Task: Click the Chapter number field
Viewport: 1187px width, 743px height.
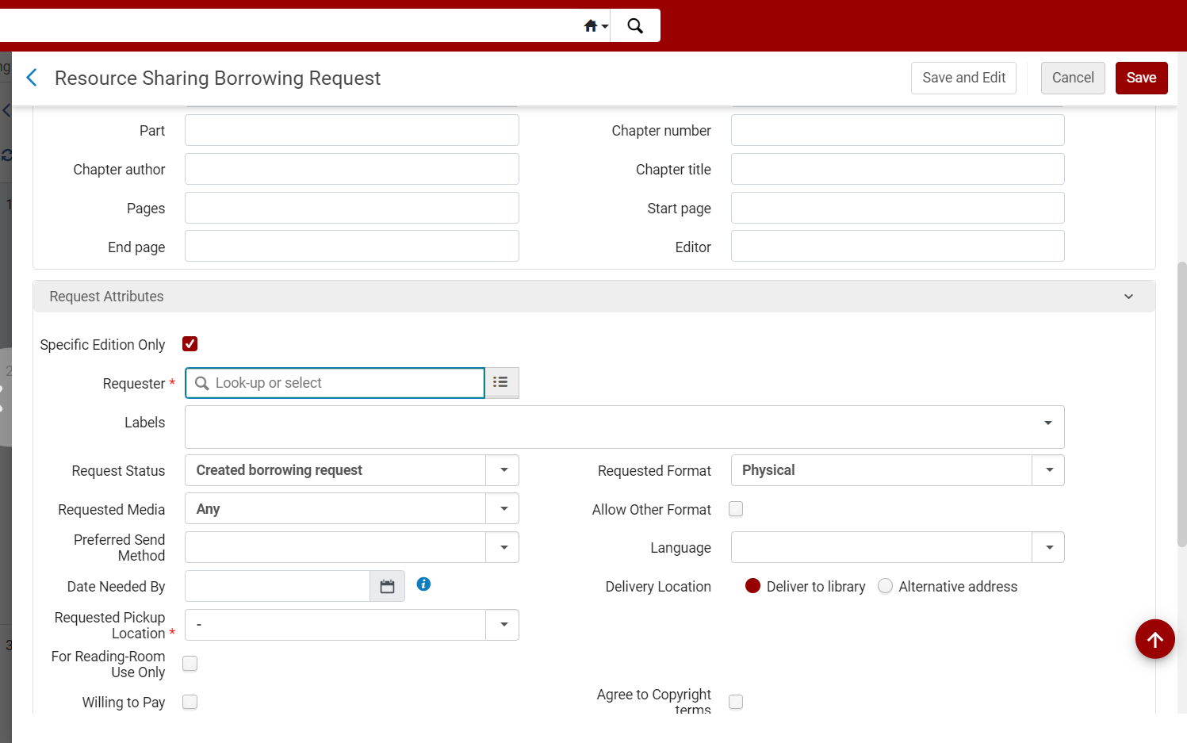Action: coord(898,130)
